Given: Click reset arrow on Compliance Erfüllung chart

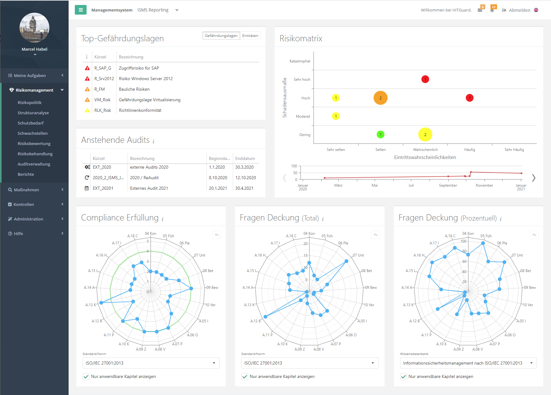Looking at the screenshot, I should click(217, 235).
